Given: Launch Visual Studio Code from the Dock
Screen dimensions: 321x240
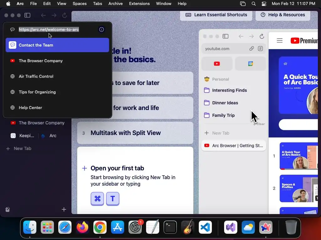Looking at the screenshot, I should [205, 227].
